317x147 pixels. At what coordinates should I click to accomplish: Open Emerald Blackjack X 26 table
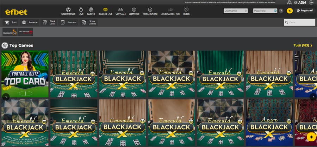click(123, 122)
